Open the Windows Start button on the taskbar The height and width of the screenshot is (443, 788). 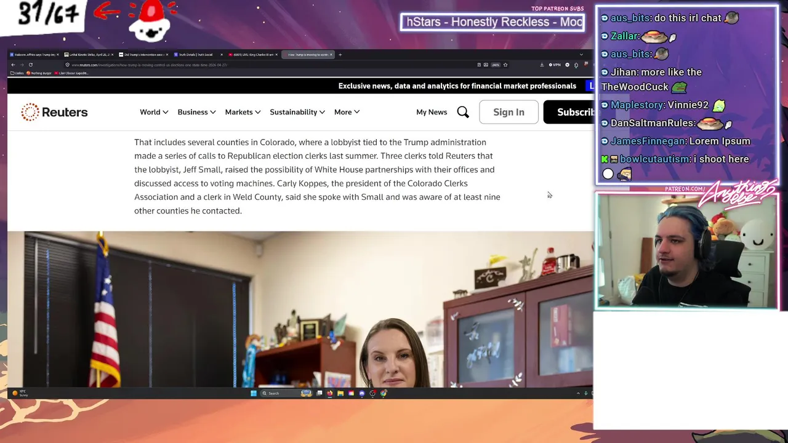click(254, 393)
